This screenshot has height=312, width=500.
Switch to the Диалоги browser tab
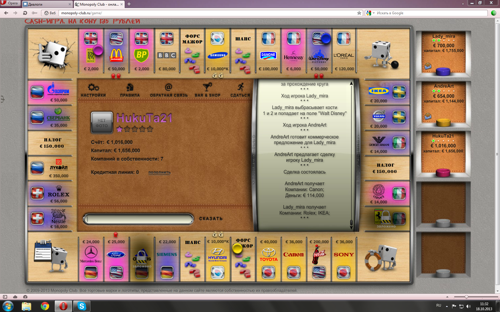tap(47, 4)
